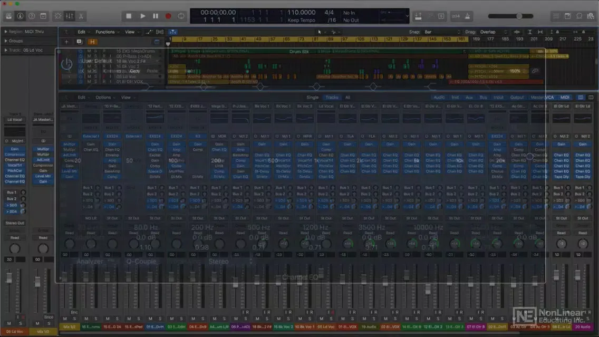Click bar 169 on the timeline ruler
The width and height of the screenshot is (599, 337).
pos(476,39)
